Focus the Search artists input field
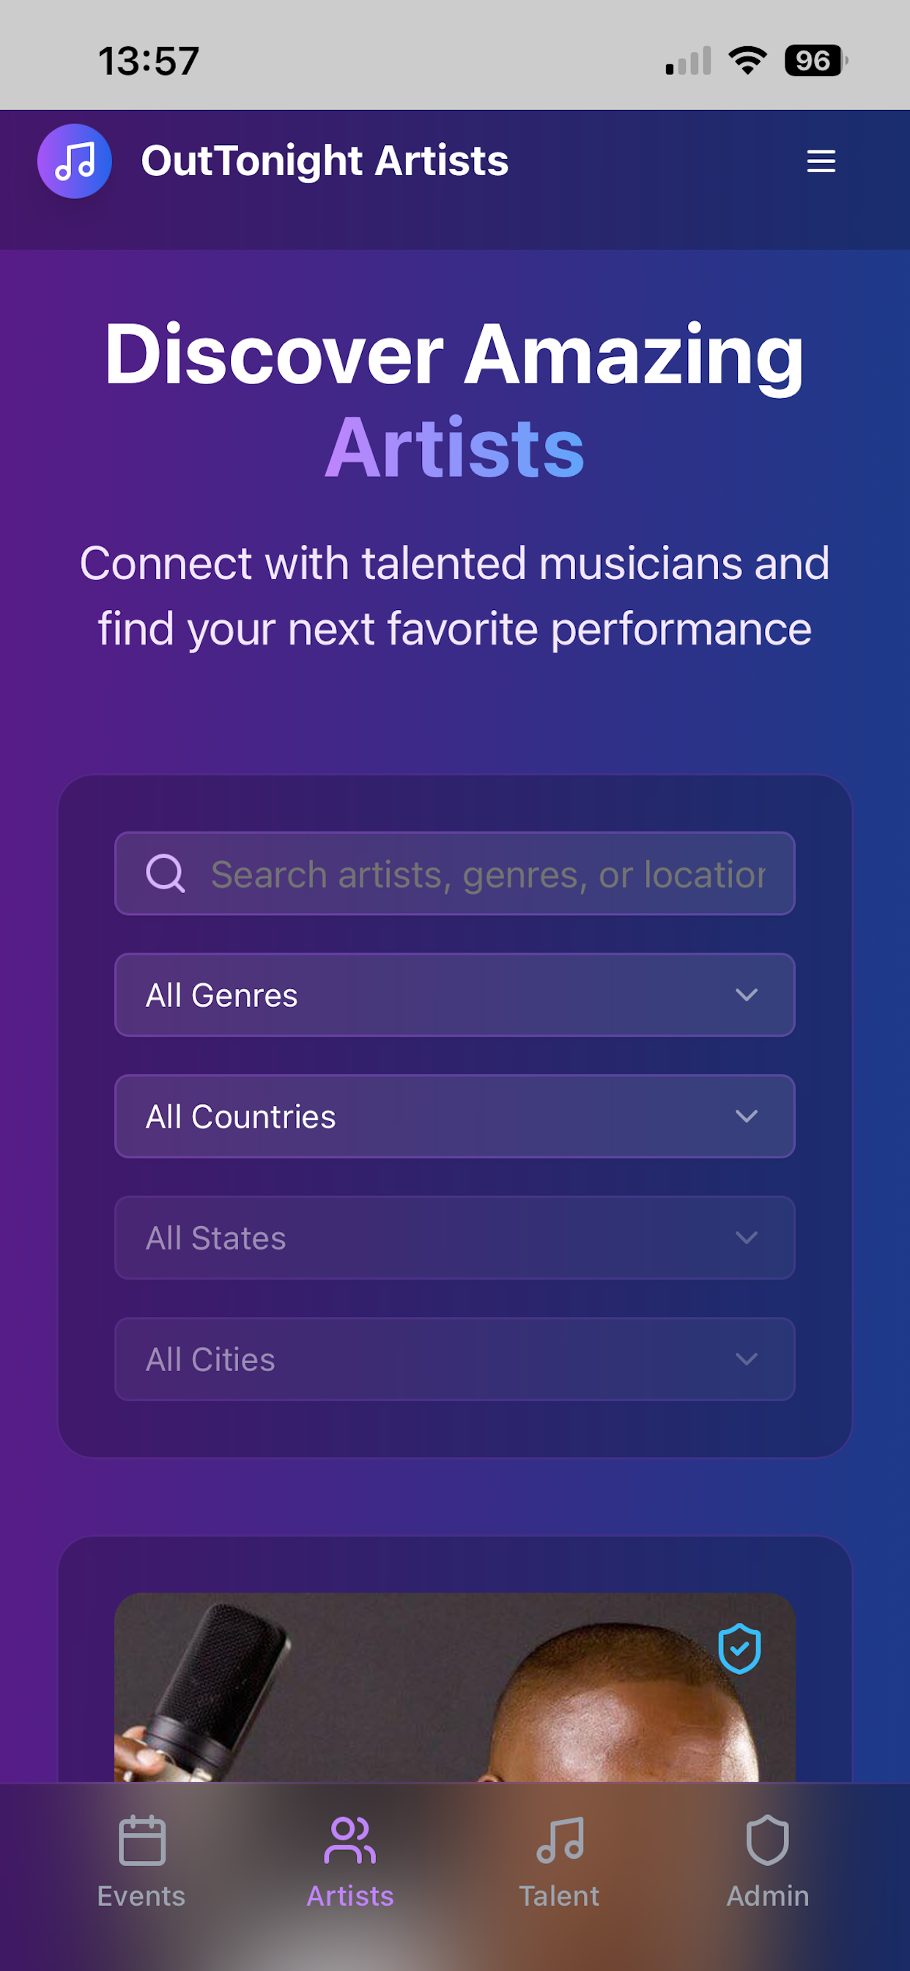This screenshot has height=1971, width=910. click(x=455, y=873)
